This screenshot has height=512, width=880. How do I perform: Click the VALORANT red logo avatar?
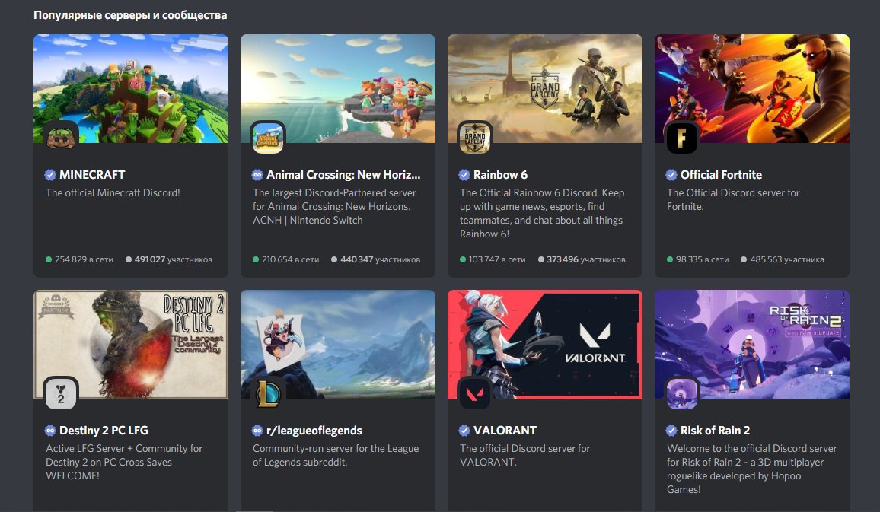point(475,393)
